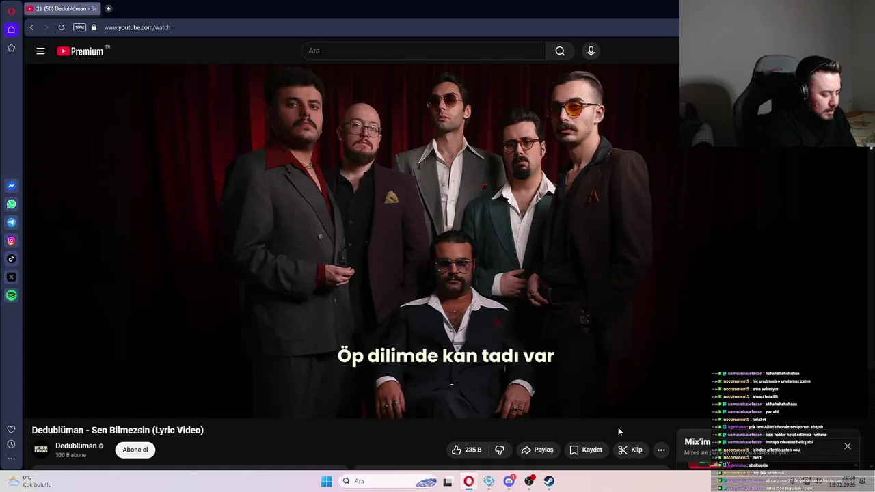The height and width of the screenshot is (492, 875).
Task: Open a new tab with plus button
Action: coord(108,9)
